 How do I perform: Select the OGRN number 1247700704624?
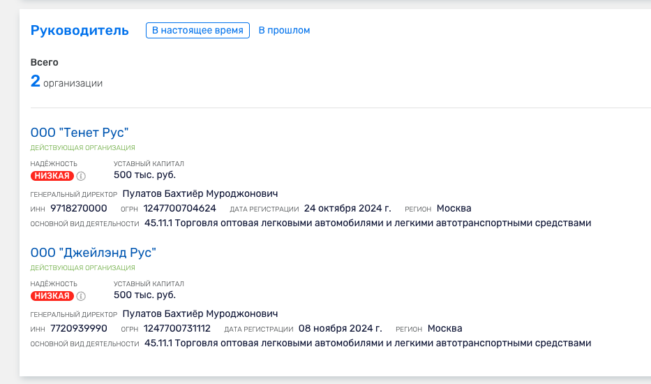point(179,209)
